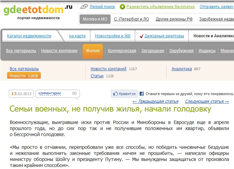The image size is (234, 169).
Task: Select the Жилая category tab
Action: (x=92, y=51)
